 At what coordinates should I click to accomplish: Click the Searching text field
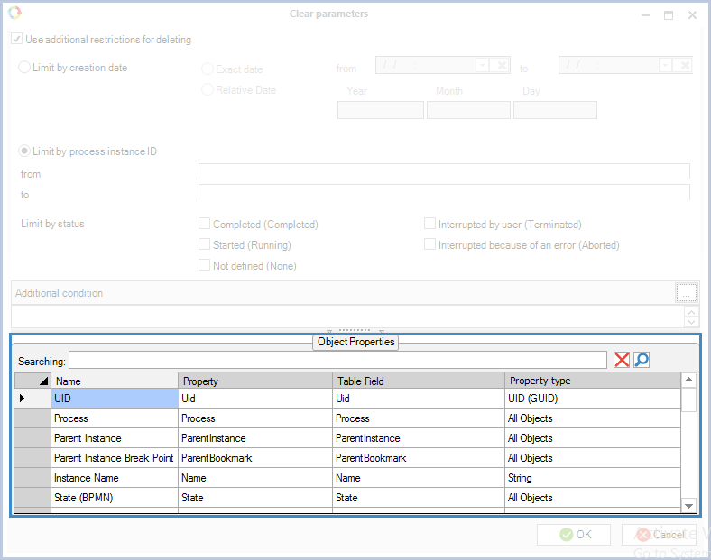[x=337, y=361]
